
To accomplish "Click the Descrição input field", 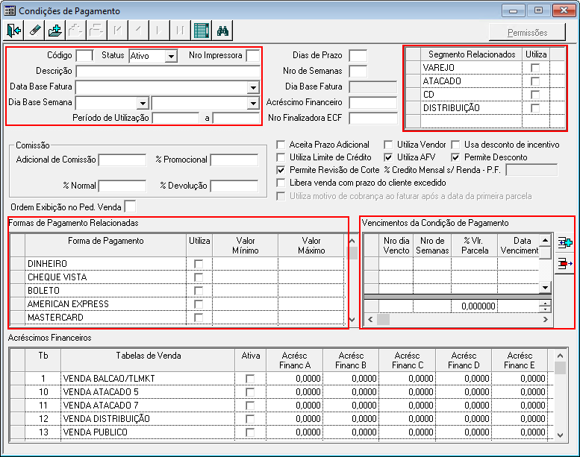I will pos(168,72).
